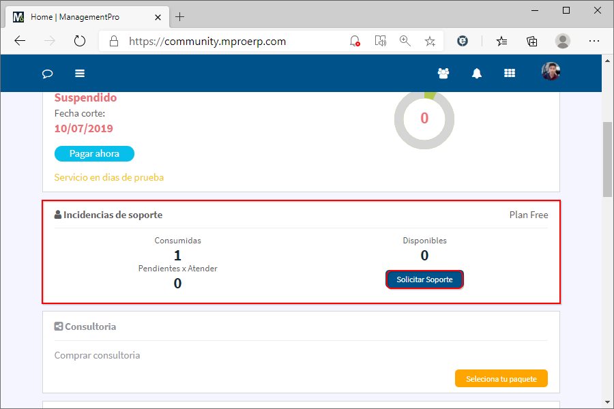The height and width of the screenshot is (409, 614).
Task: Click the circular progress ring showing 0
Action: (424, 119)
